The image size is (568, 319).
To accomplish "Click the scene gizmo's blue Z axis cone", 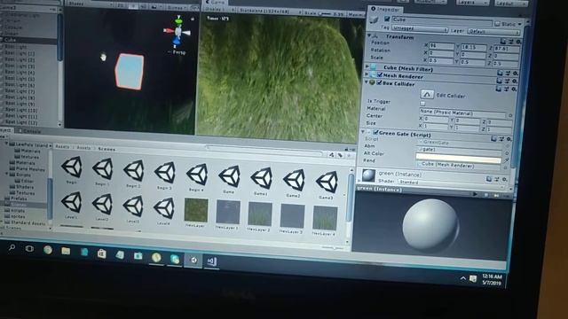I will point(177,43).
